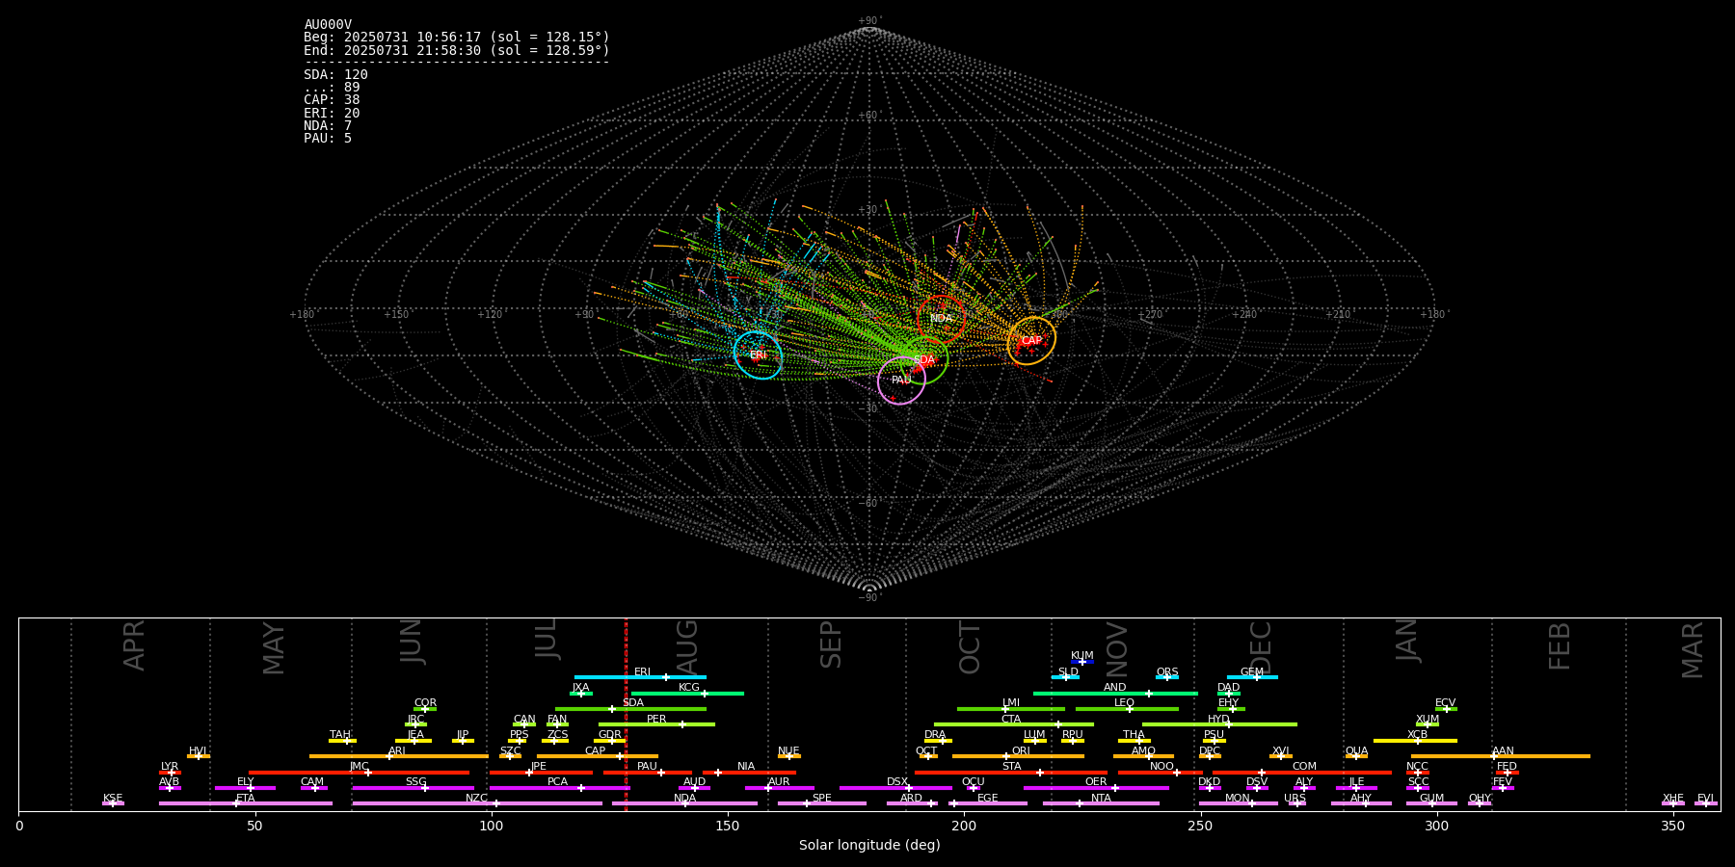Click the orange AAN shower bar
Image resolution: width=1735 pixels, height=867 pixels.
1501,756
